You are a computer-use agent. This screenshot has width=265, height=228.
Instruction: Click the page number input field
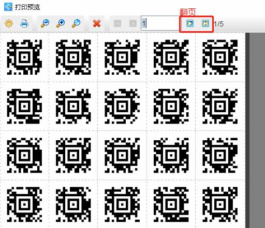point(160,23)
